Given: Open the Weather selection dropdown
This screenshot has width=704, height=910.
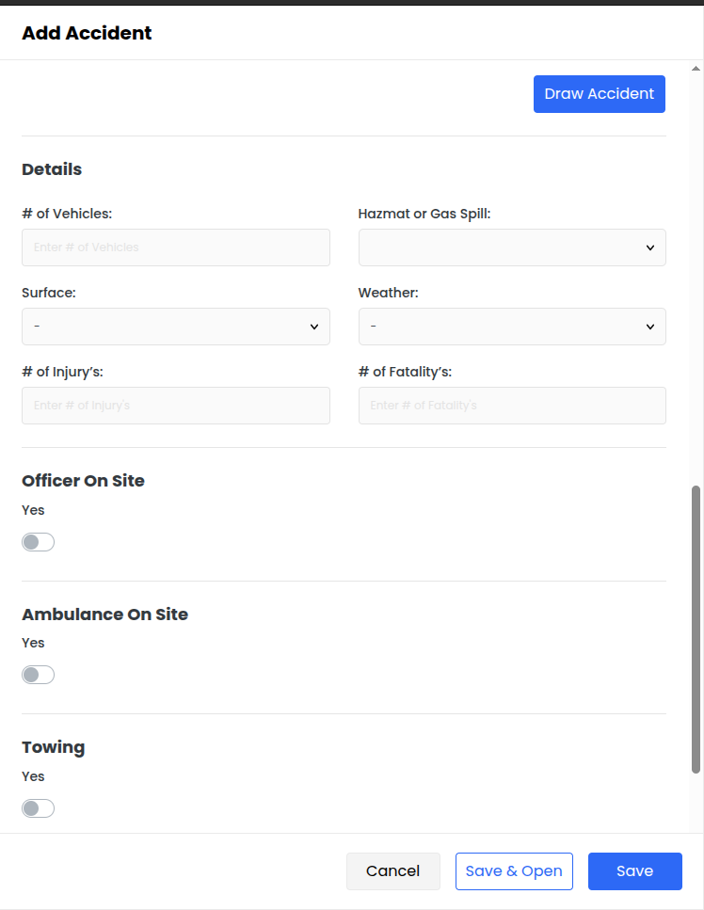Looking at the screenshot, I should point(512,327).
